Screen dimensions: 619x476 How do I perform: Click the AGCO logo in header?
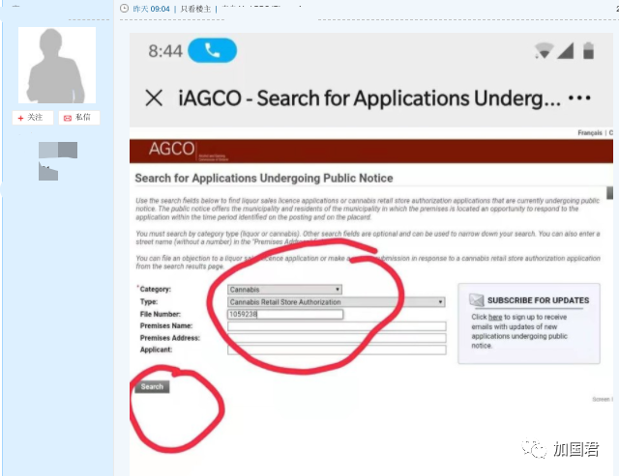coord(172,149)
